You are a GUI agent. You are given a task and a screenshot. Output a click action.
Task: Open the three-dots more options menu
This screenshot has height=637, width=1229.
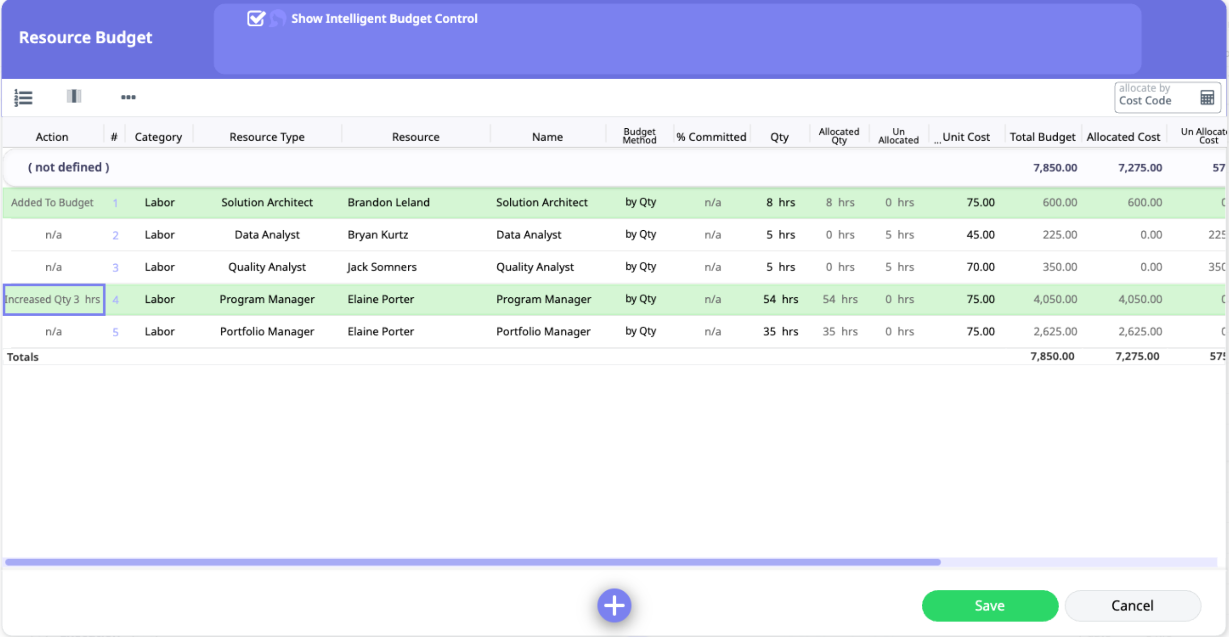pos(128,97)
